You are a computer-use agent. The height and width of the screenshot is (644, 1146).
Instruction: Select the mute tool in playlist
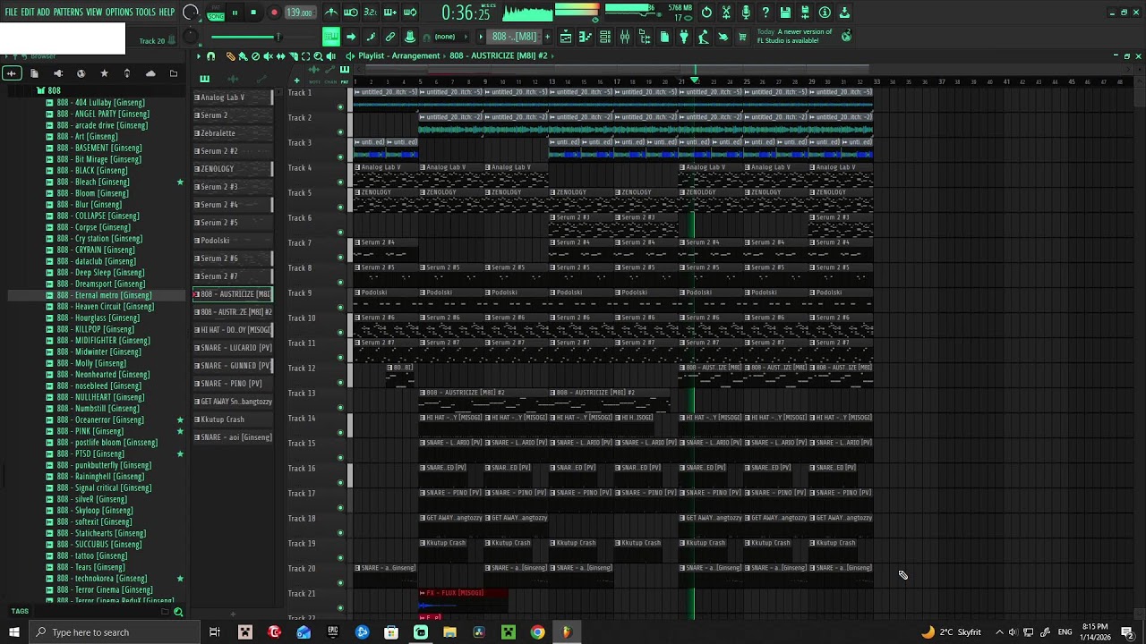tap(268, 56)
